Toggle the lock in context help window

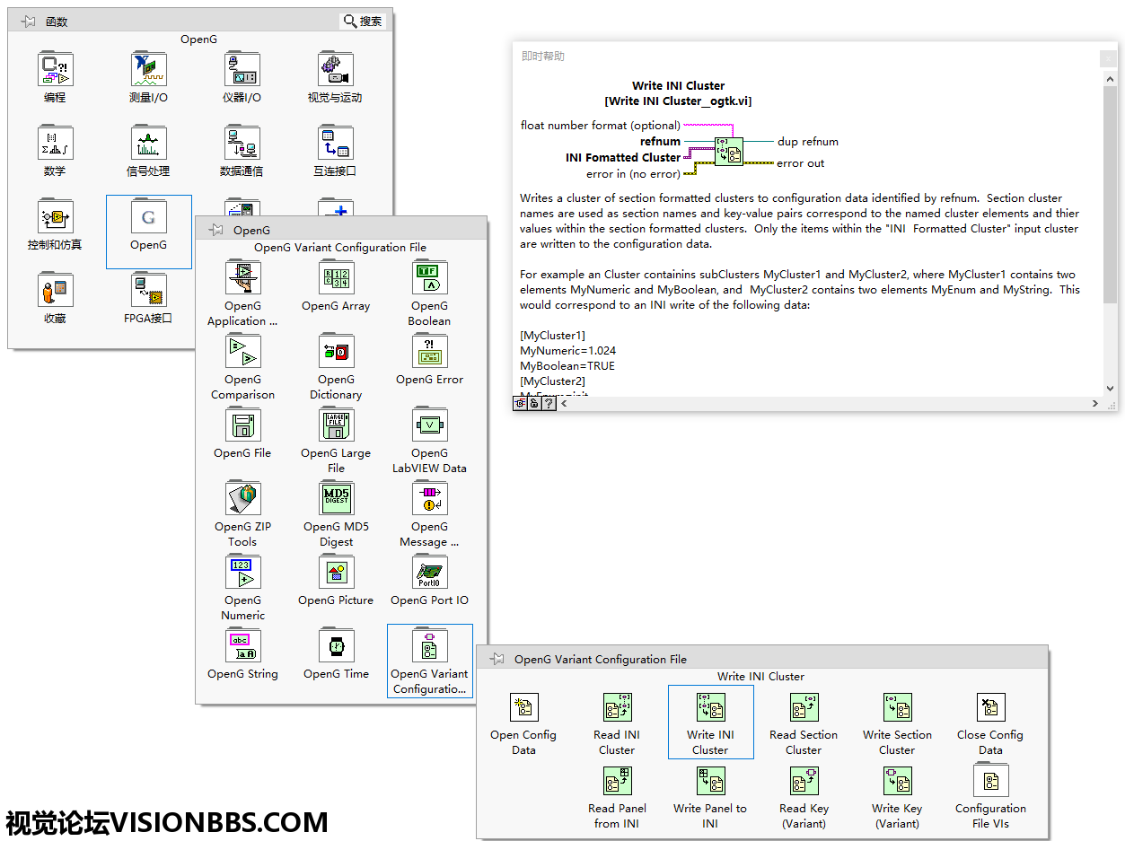coord(534,404)
